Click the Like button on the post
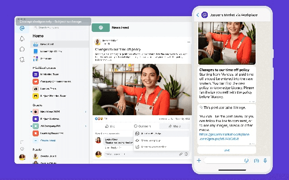 tap(109, 126)
